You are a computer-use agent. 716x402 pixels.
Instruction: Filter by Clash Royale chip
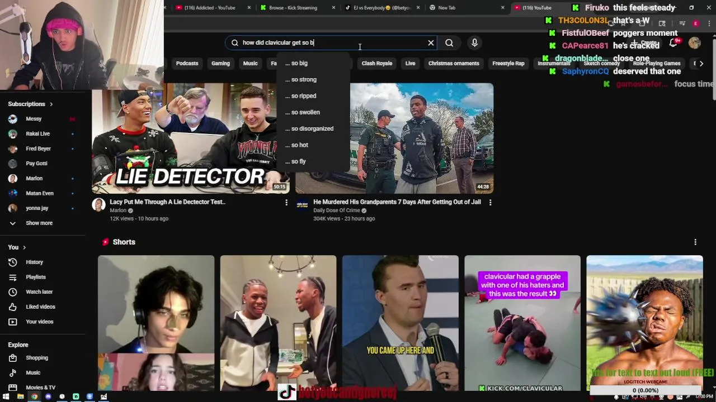click(377, 64)
